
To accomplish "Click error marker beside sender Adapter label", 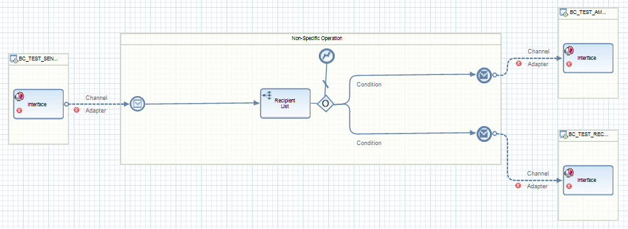I will click(76, 110).
